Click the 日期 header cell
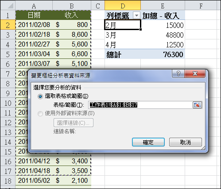This screenshot has height=189, width=221. pos(34,15)
